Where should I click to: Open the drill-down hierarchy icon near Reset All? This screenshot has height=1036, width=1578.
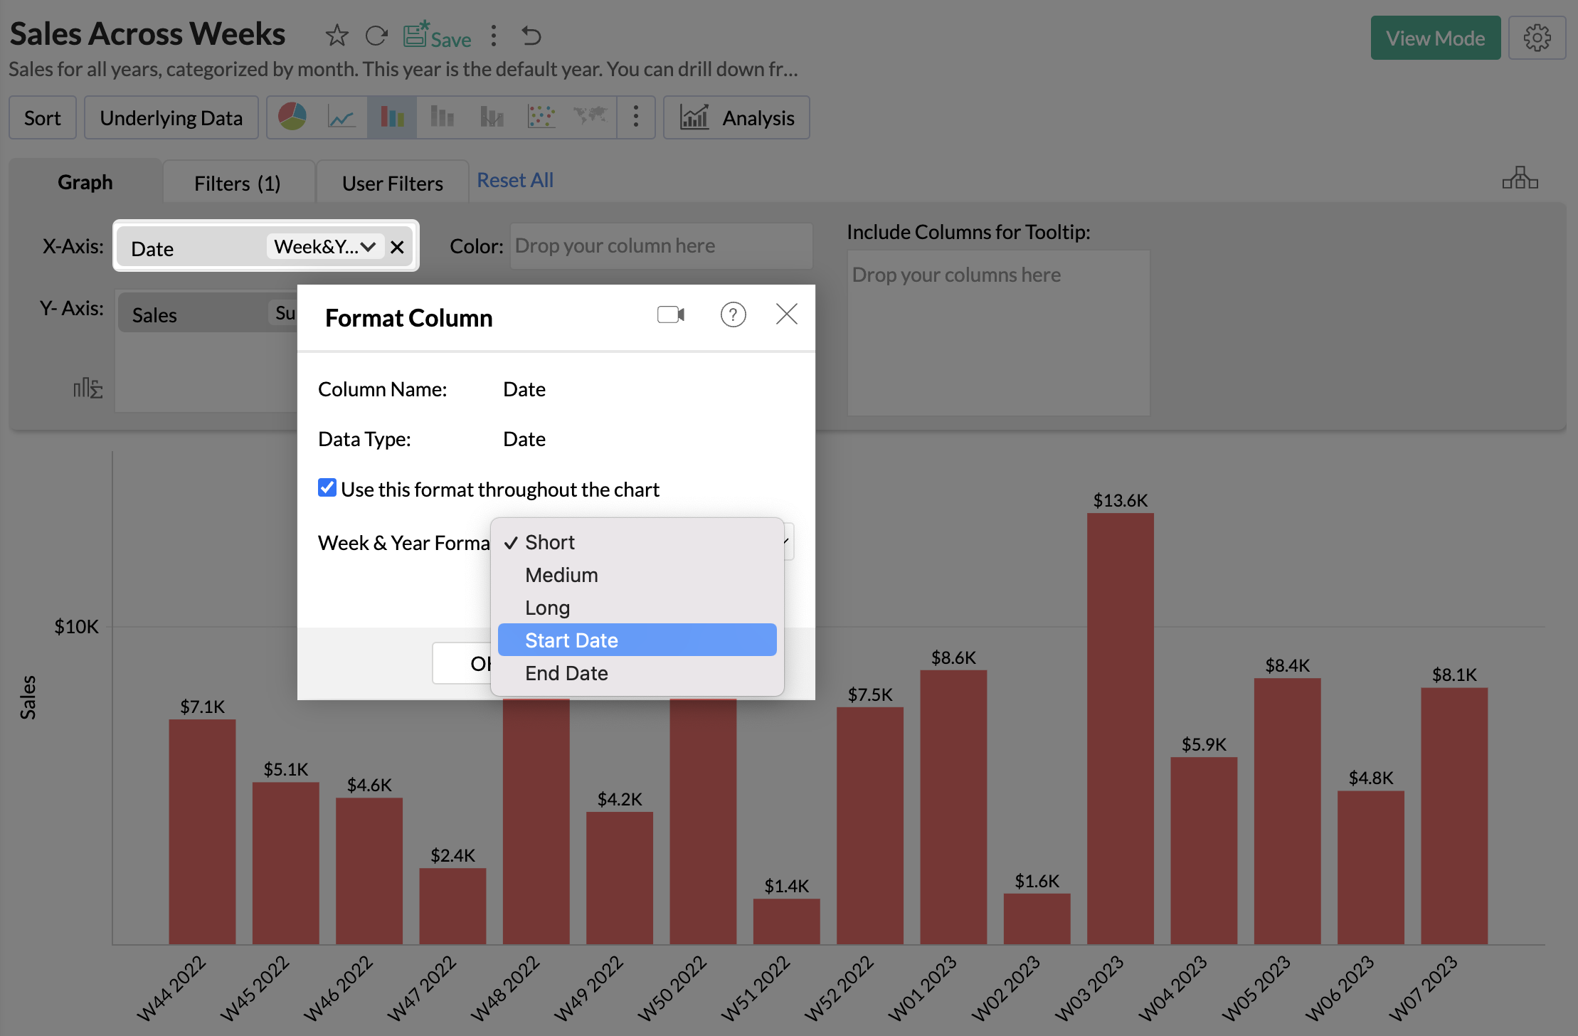point(1520,178)
